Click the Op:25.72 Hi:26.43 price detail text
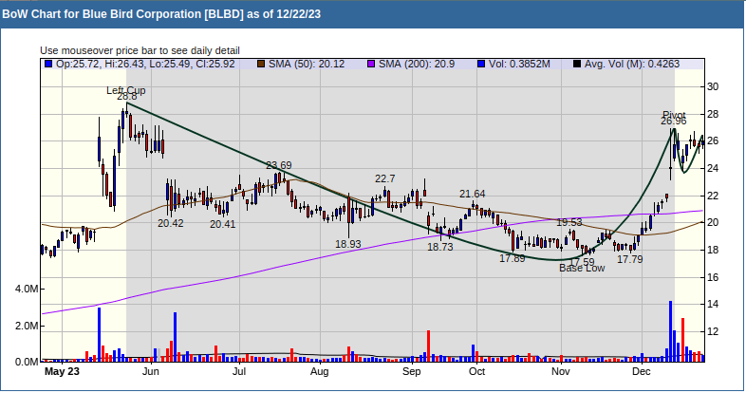 click(145, 64)
